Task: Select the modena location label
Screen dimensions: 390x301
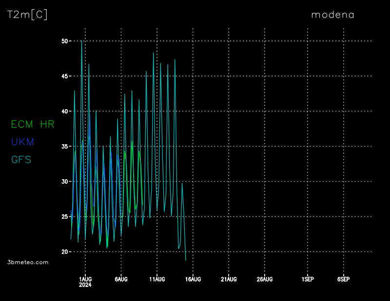Action: point(332,15)
